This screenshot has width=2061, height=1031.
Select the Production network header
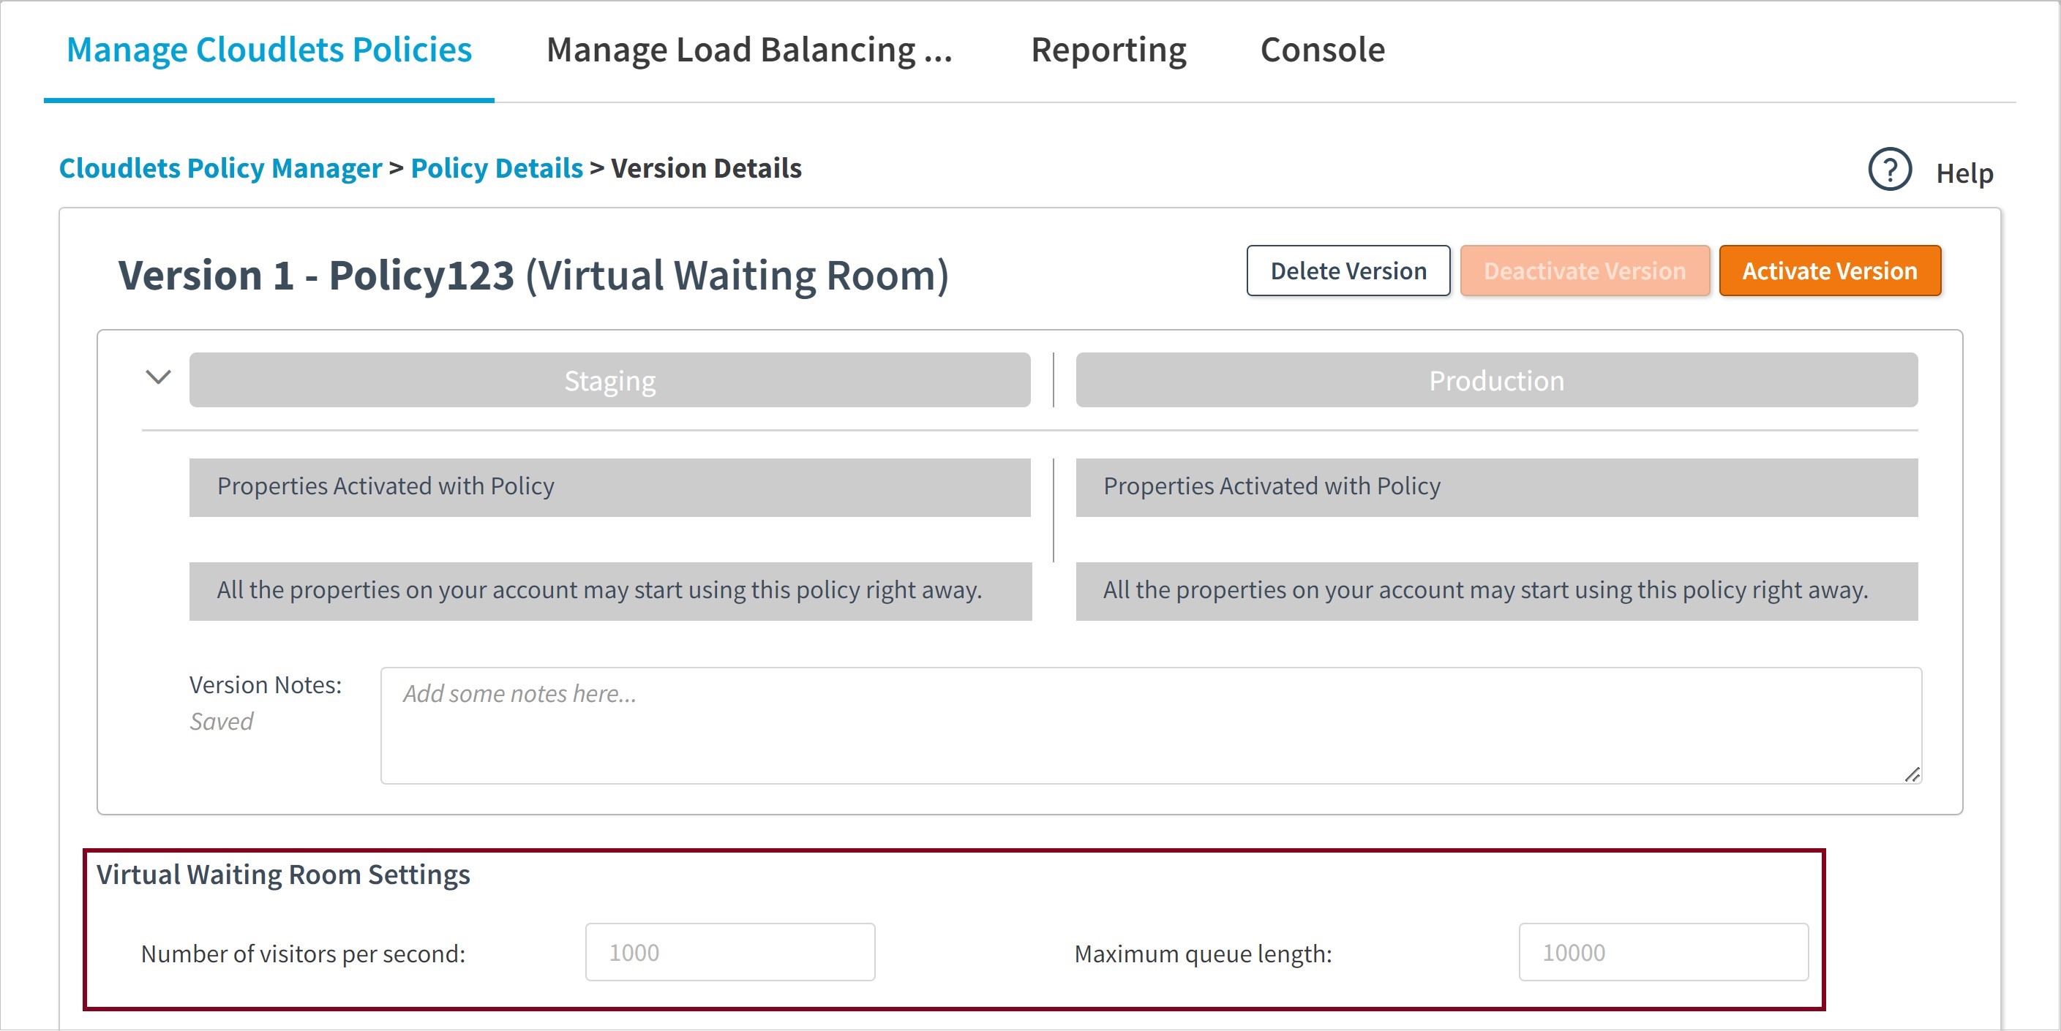click(1496, 381)
